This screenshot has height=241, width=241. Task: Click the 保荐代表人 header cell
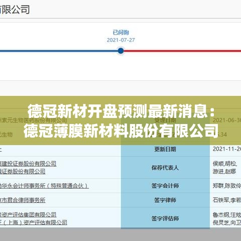coord(165,168)
